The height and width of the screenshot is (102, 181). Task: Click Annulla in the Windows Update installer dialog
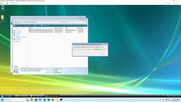pos(103,54)
